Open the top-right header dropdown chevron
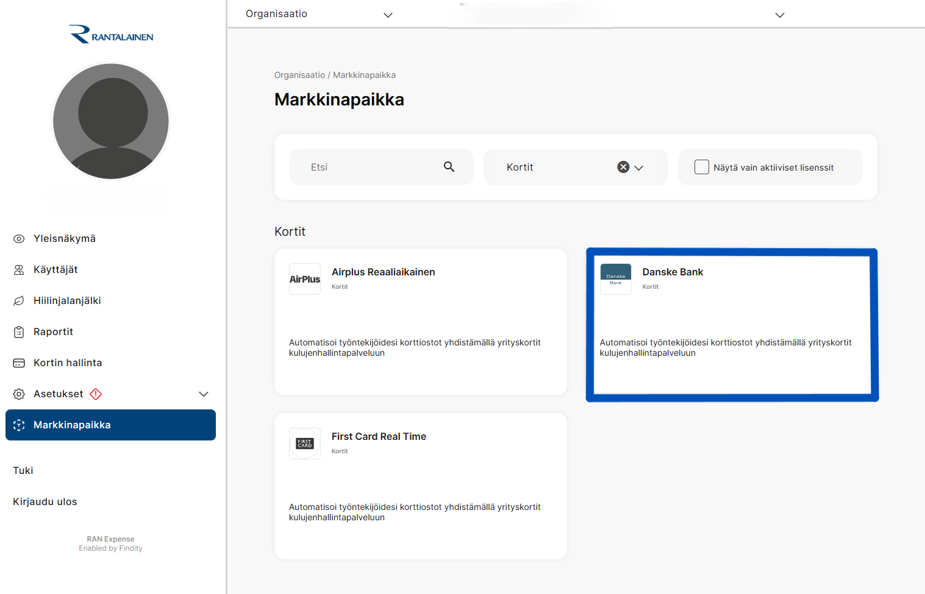 coord(780,15)
